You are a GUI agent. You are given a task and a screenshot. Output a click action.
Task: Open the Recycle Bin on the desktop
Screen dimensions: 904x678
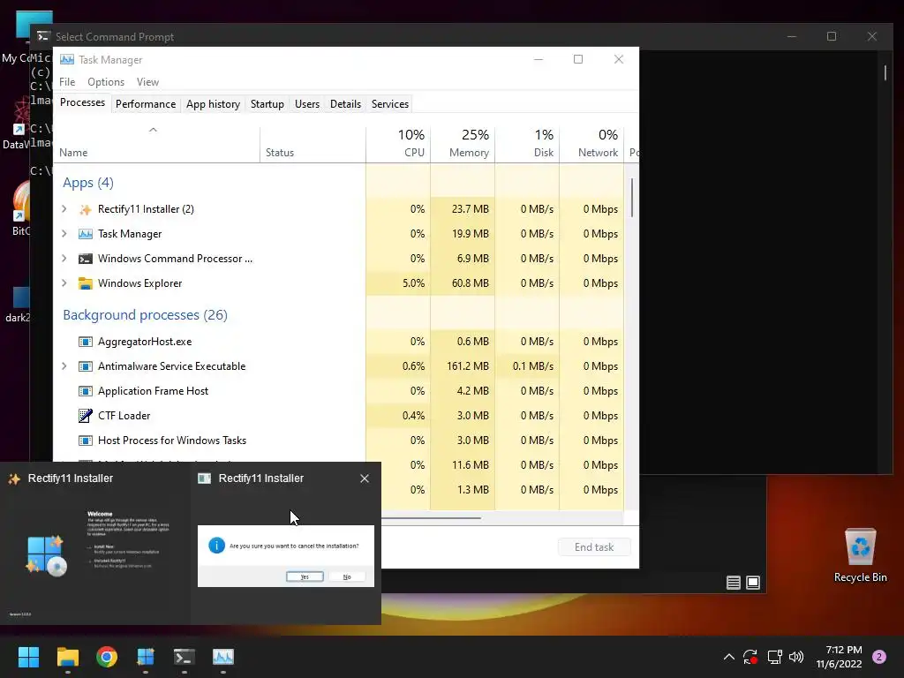tap(860, 555)
